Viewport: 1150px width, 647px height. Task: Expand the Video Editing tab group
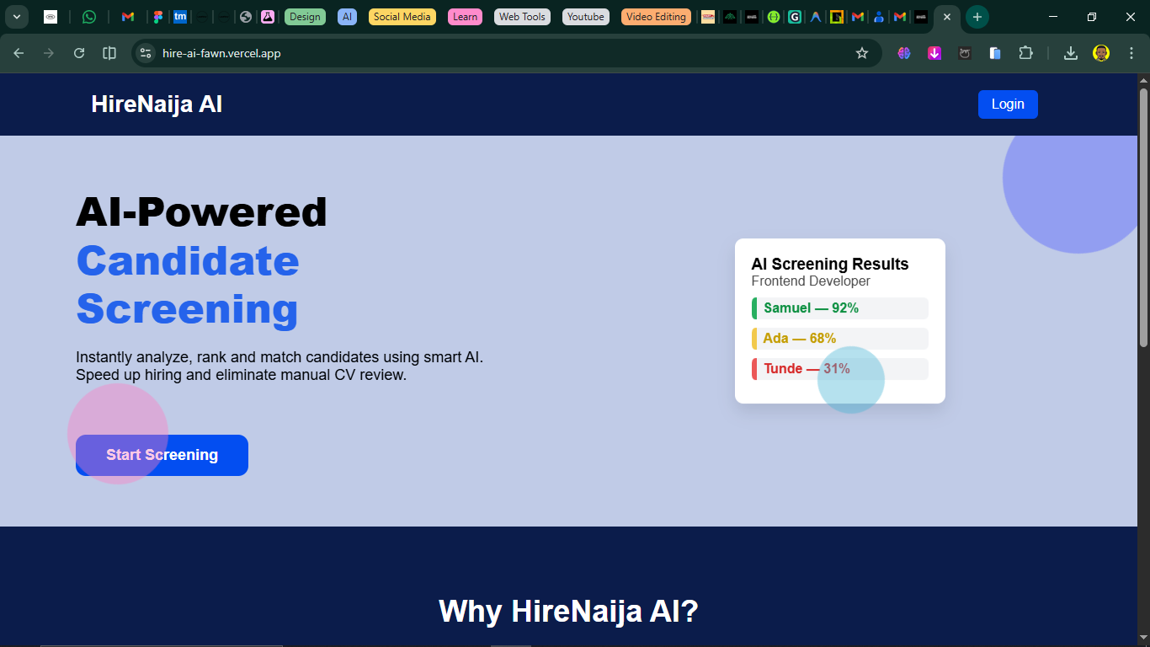(x=657, y=17)
